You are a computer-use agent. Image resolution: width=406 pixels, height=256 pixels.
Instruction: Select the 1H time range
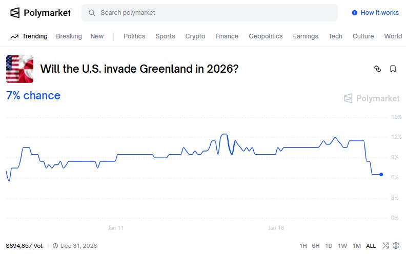[x=303, y=246]
